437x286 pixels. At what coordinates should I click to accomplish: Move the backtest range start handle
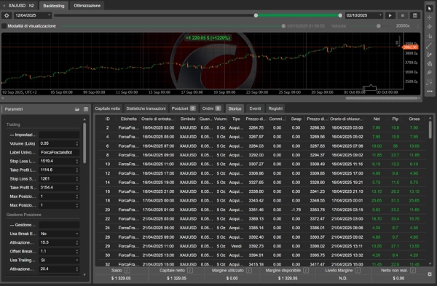pyautogui.click(x=256, y=15)
